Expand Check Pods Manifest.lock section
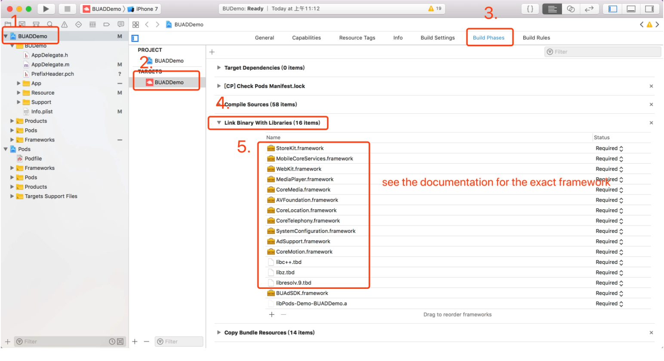The height and width of the screenshot is (361, 664). 219,86
